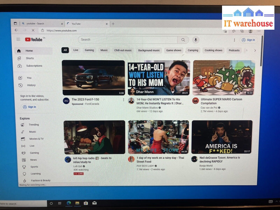280x210 pixels.
Task: Open the Ultimate Super Mario Cartoon thumbnail
Action: pos(224,78)
